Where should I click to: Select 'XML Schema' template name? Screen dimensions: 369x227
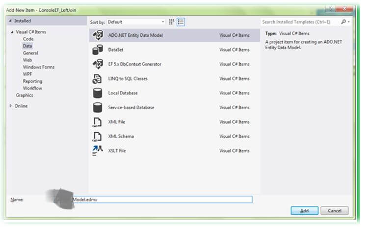121,137
